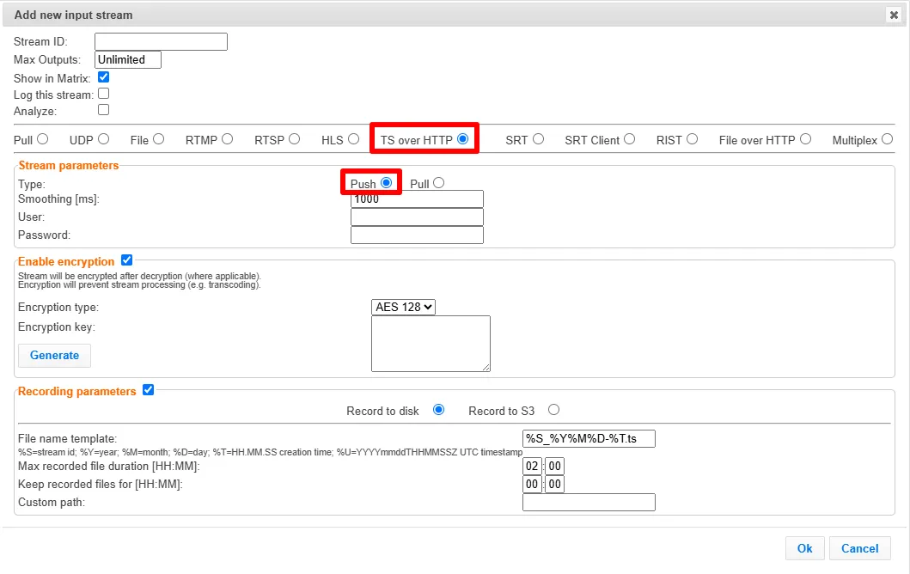Open the Encryption type dropdown
The height and width of the screenshot is (574, 910).
(x=403, y=307)
